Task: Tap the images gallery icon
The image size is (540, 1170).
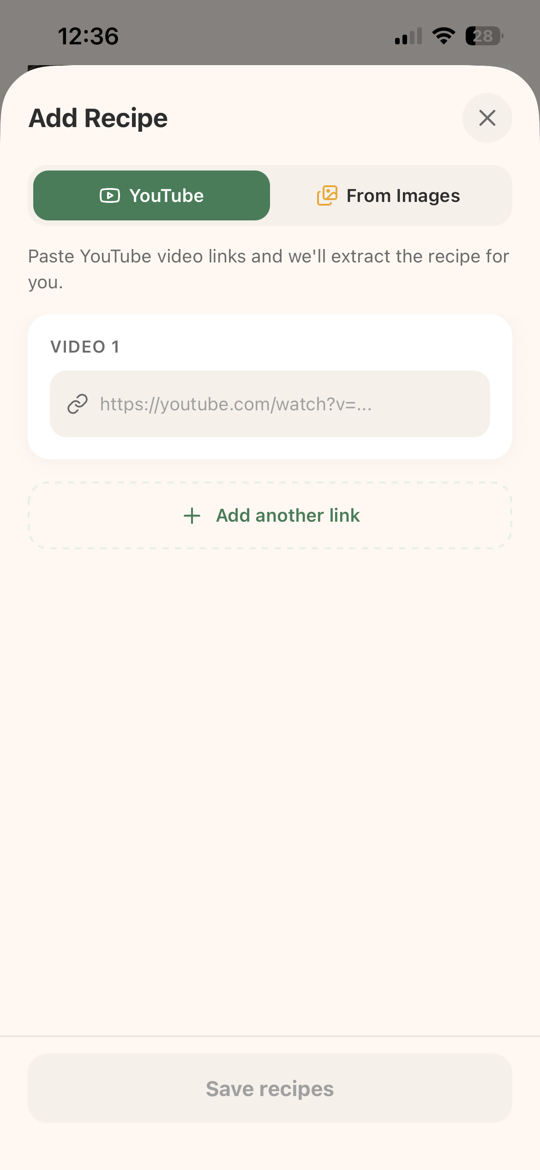Action: pyautogui.click(x=327, y=195)
